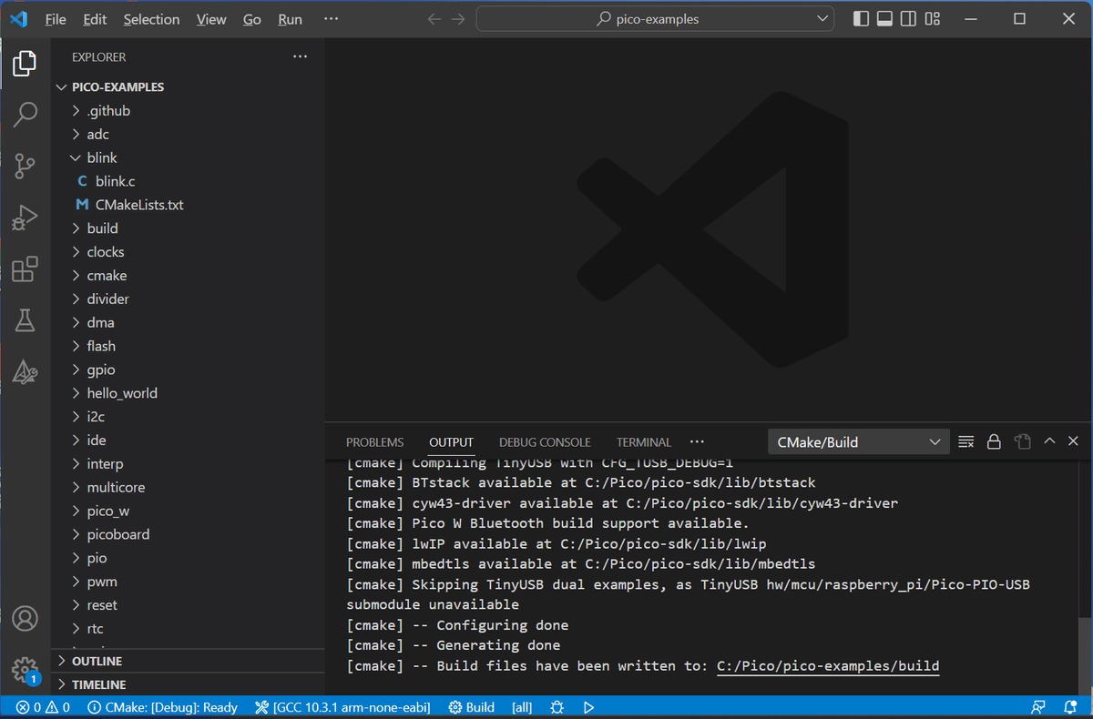Open the Run and Debug view
The width and height of the screenshot is (1093, 719).
pyautogui.click(x=25, y=218)
